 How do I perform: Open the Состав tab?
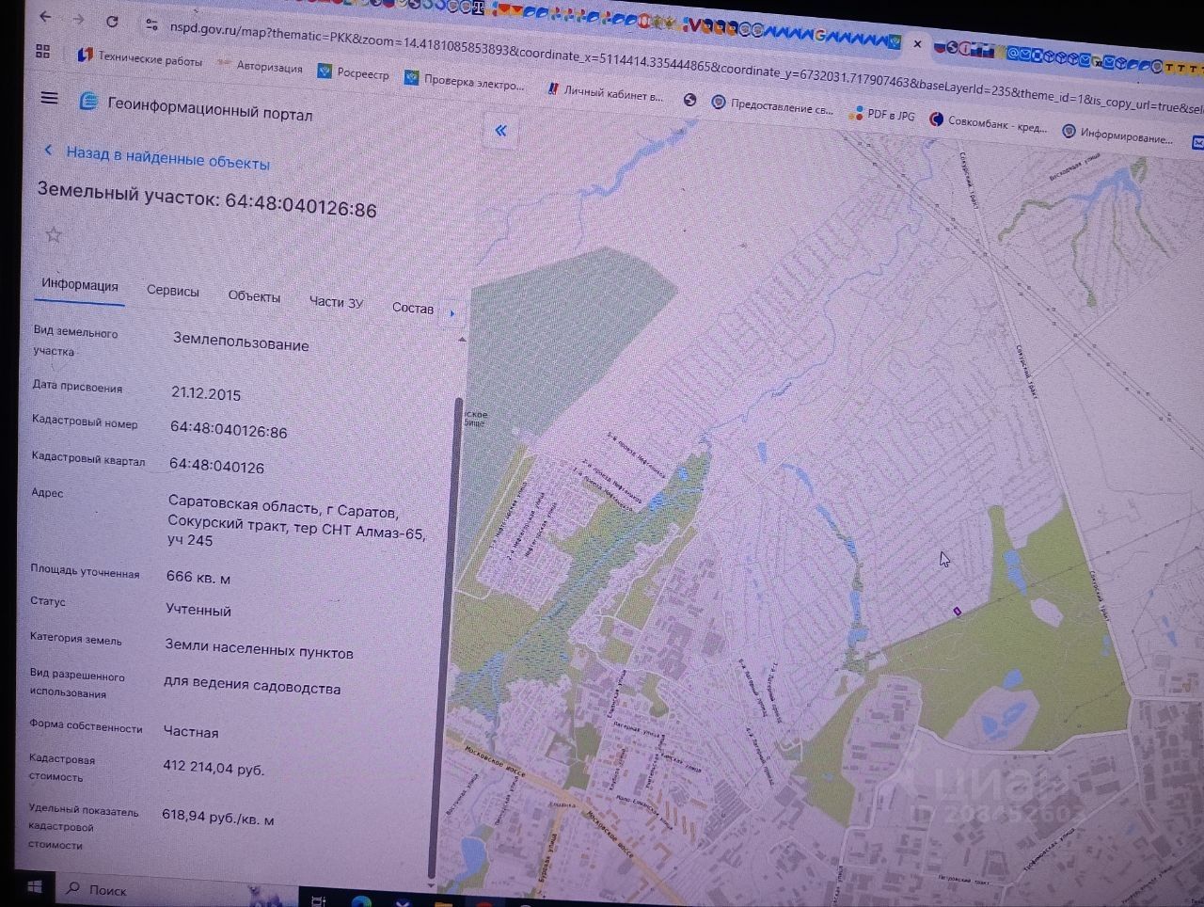point(413,308)
